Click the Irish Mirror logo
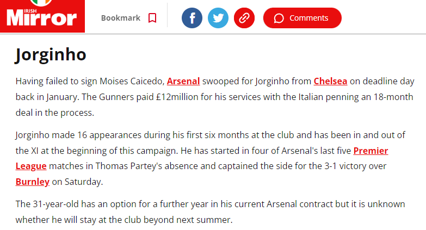 click(42, 17)
